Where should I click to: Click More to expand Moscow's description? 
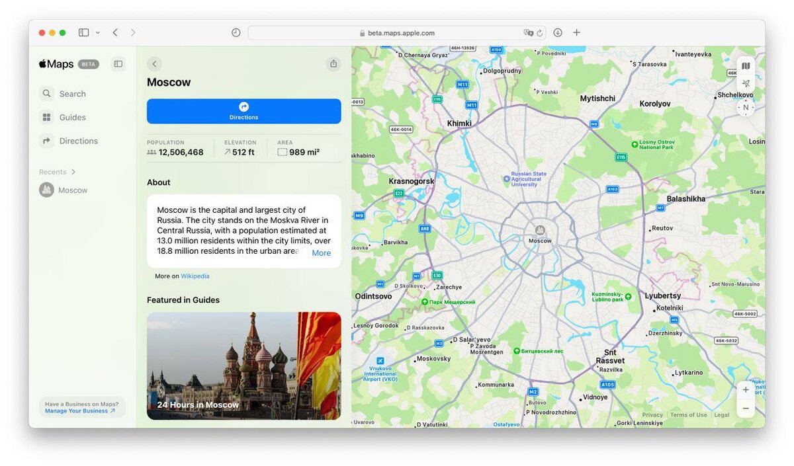pos(321,252)
